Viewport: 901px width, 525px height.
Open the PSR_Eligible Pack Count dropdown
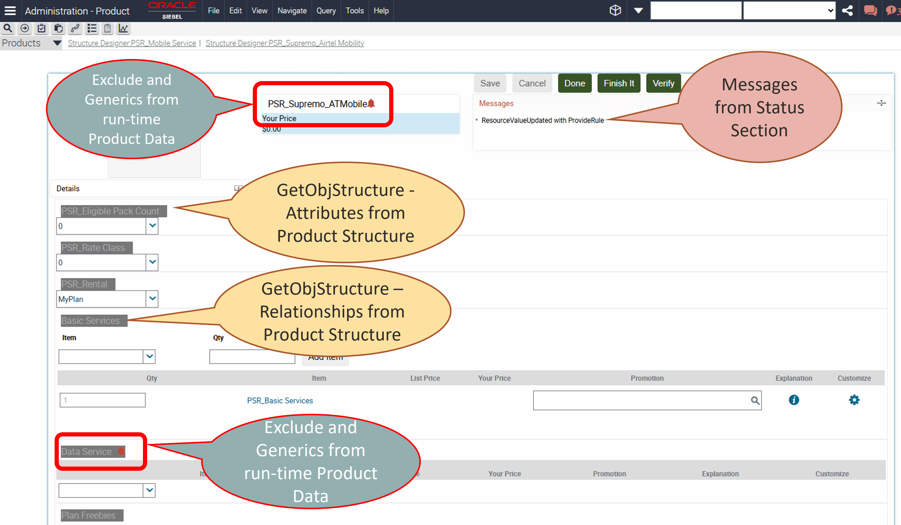pyautogui.click(x=152, y=226)
